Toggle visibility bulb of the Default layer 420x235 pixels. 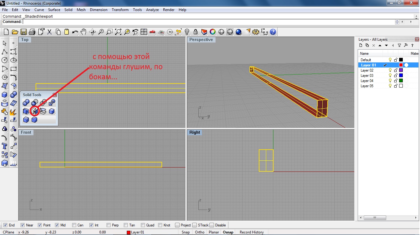coord(391,60)
